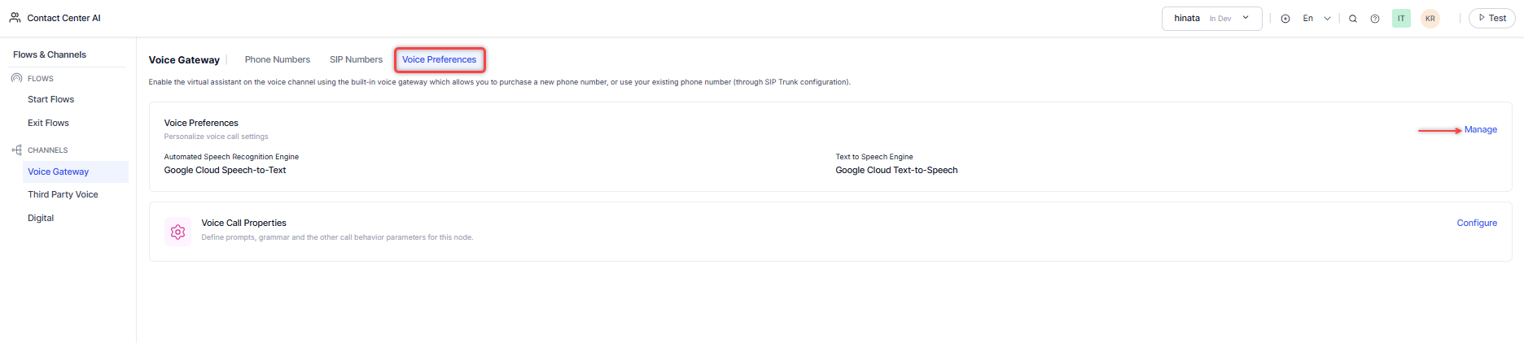
Task: Click the green IT badge icon
Action: [1401, 19]
